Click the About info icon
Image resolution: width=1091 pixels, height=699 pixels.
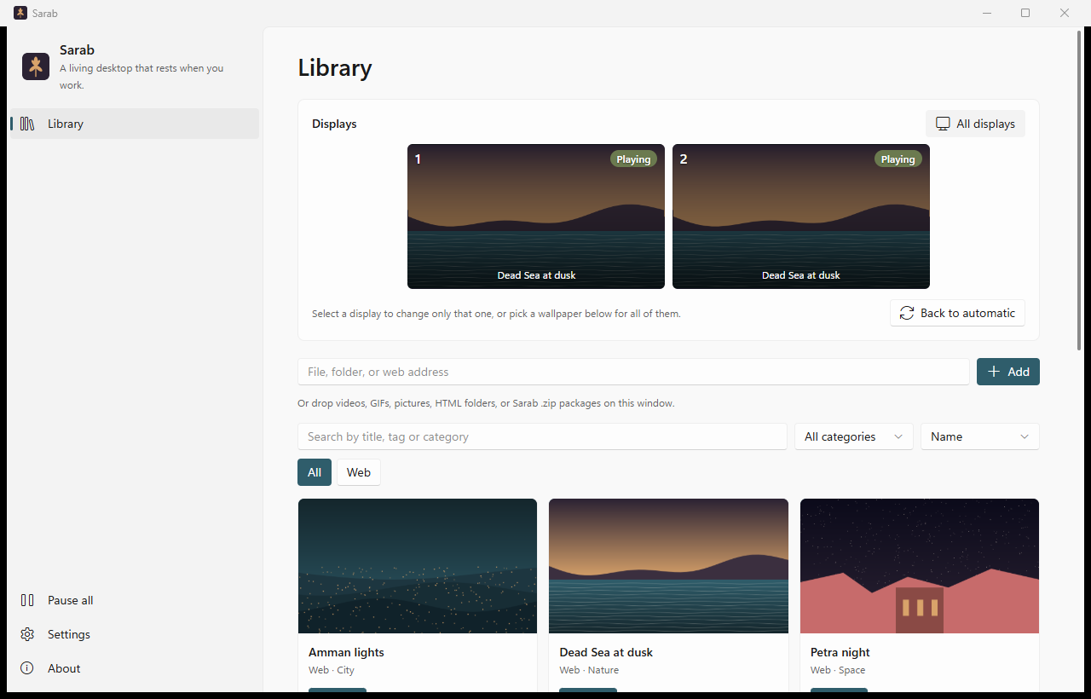27,668
